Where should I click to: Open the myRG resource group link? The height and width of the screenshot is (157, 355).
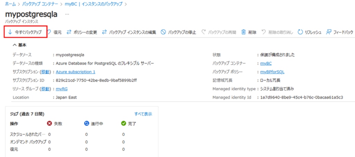pyautogui.click(x=62, y=89)
